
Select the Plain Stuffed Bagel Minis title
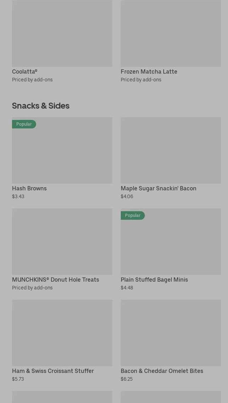[154, 280]
